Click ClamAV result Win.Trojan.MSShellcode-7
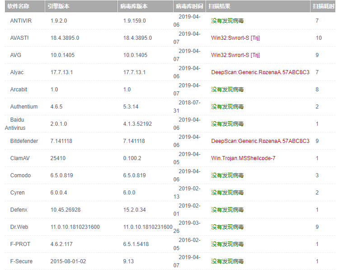This screenshot has height=270, width=338. pos(243,158)
